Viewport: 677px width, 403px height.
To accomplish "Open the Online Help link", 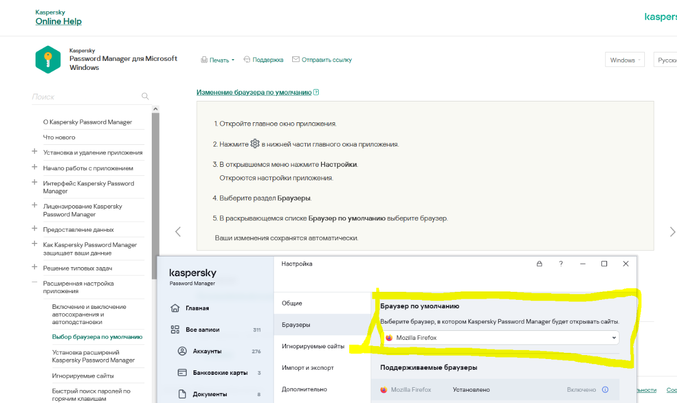I will tap(59, 21).
